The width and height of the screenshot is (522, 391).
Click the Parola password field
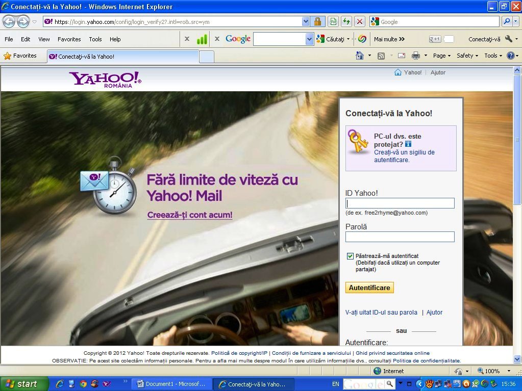pos(400,237)
